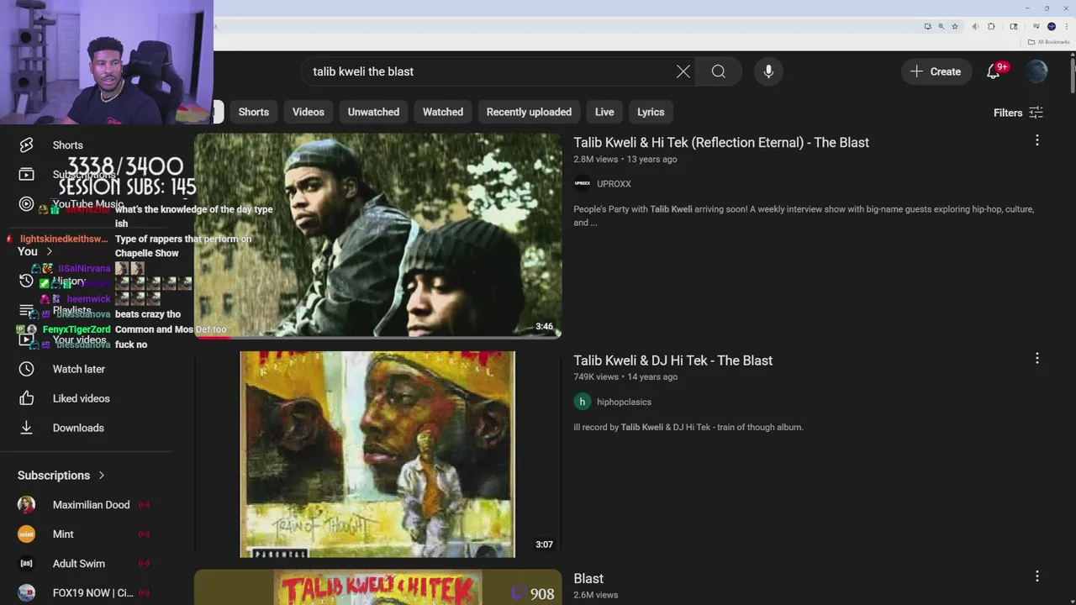
Task: Open the Filters menu
Action: point(1018,113)
